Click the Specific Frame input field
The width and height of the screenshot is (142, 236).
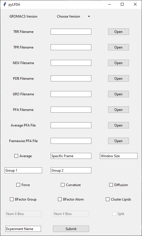71,156
